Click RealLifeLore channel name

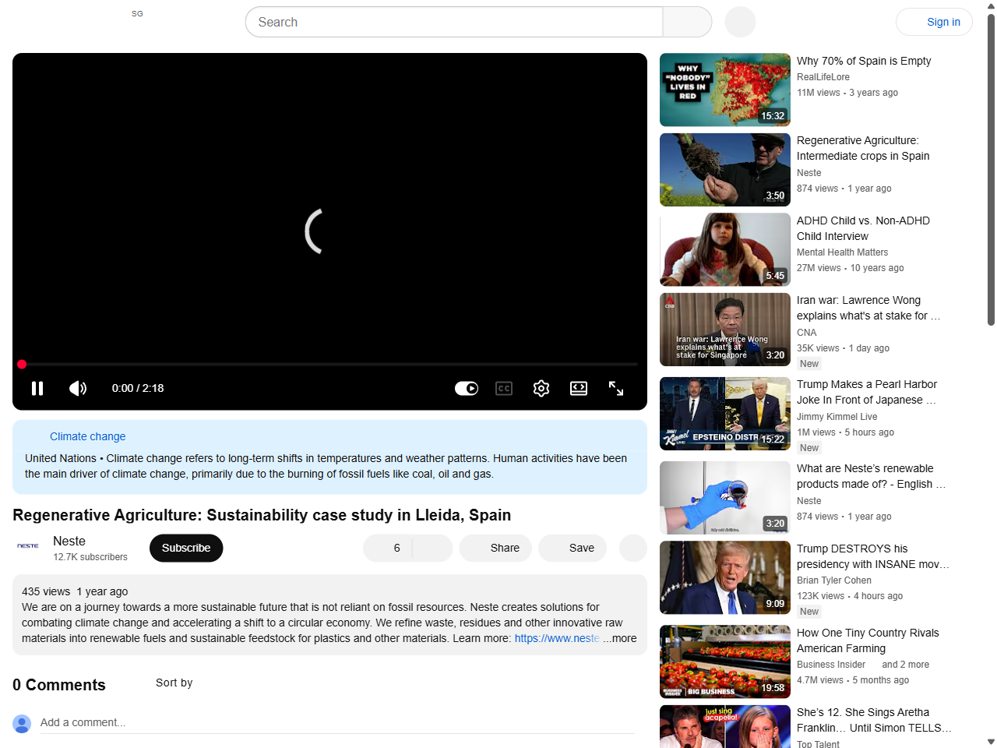click(x=823, y=77)
